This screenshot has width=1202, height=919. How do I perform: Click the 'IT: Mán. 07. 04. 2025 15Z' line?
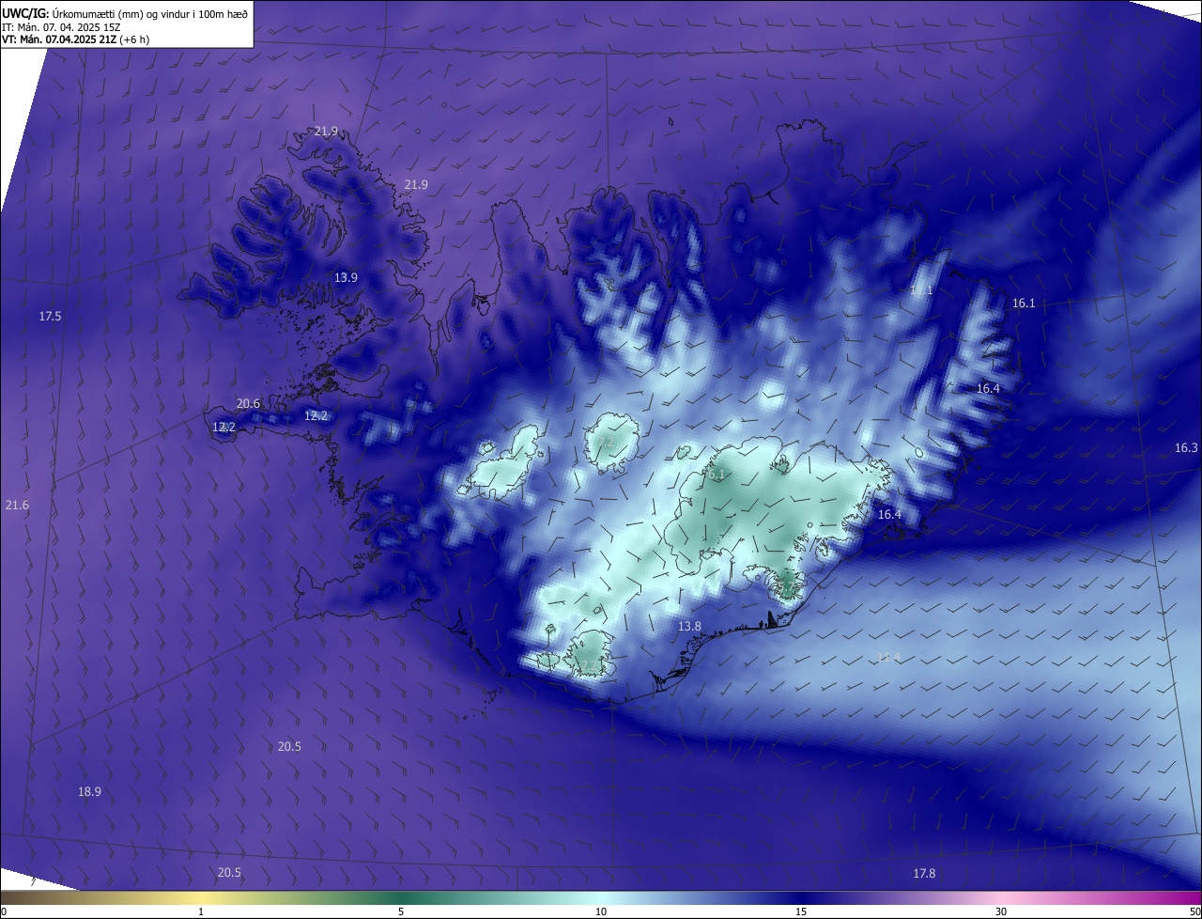click(60, 27)
